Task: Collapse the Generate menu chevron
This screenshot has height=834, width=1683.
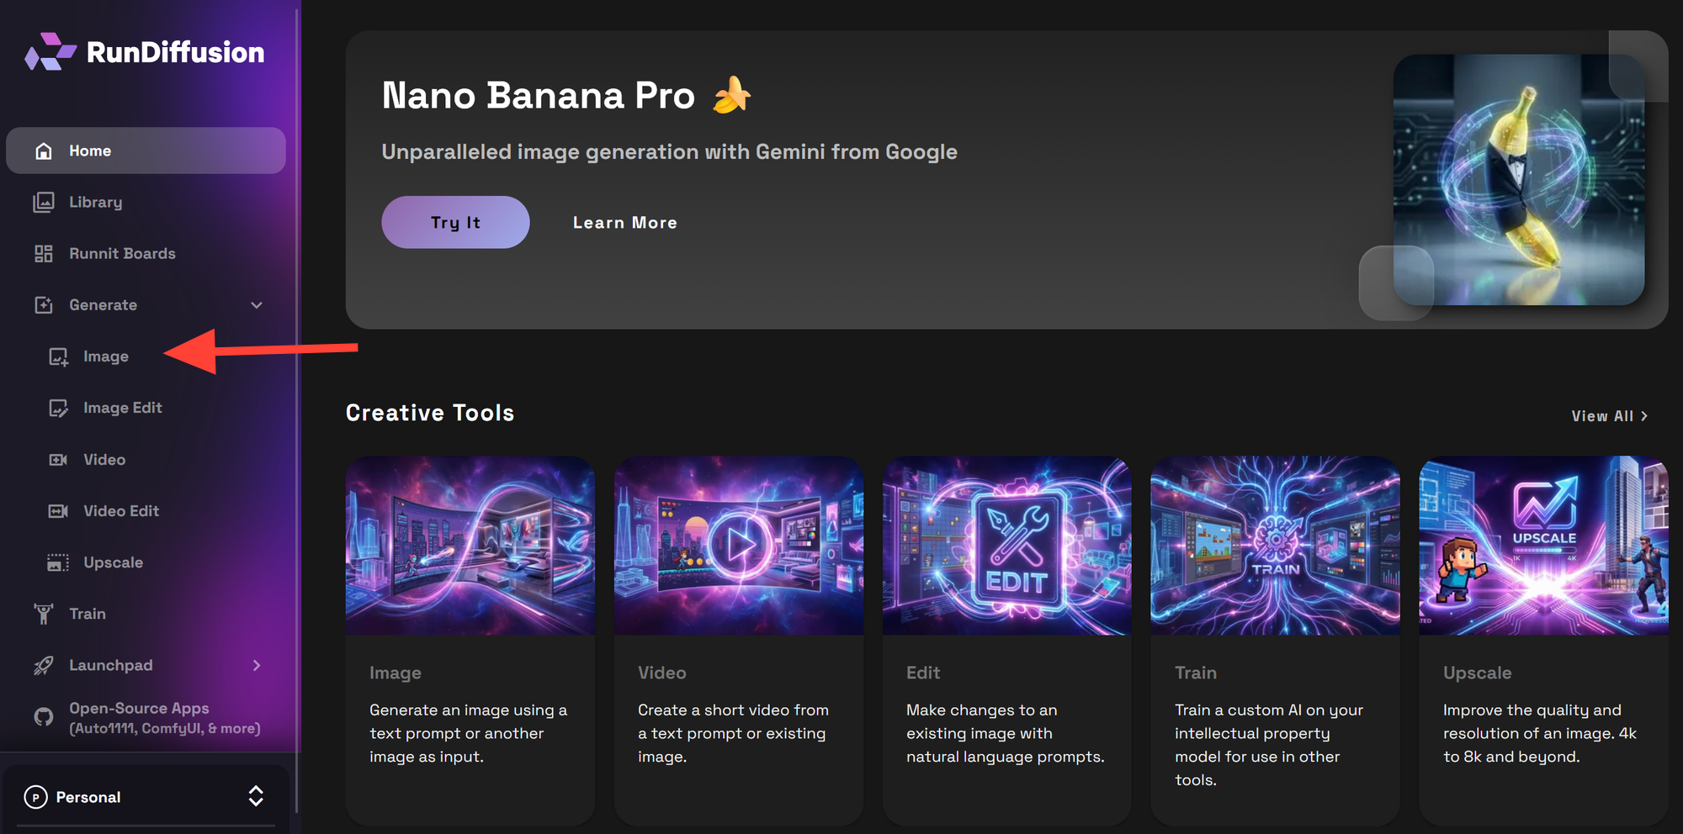Action: (257, 305)
